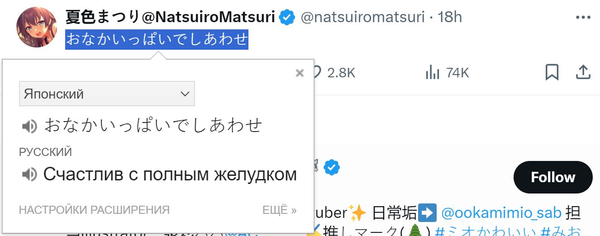Play audio of the Japanese source text
The width and height of the screenshot is (600, 236).
click(29, 126)
